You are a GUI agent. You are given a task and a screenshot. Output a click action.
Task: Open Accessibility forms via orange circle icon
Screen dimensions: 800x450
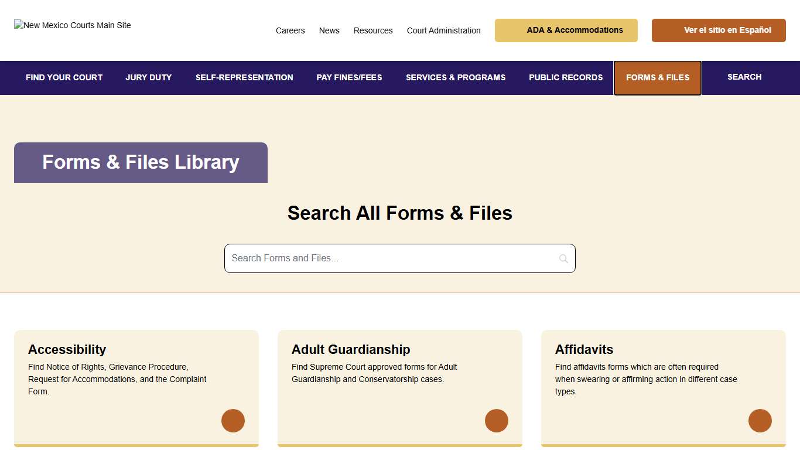233,421
